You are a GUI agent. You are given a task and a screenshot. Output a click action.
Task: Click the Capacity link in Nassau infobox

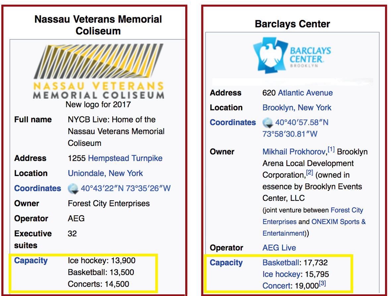tap(31, 261)
